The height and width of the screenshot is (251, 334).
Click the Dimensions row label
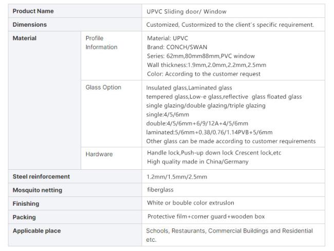(x=30, y=25)
